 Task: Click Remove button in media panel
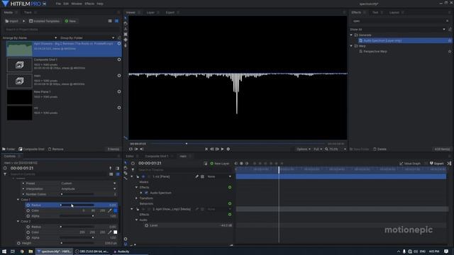click(x=55, y=149)
